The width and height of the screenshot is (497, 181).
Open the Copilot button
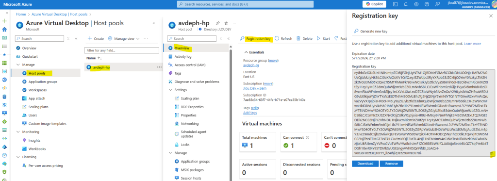[x=374, y=4]
